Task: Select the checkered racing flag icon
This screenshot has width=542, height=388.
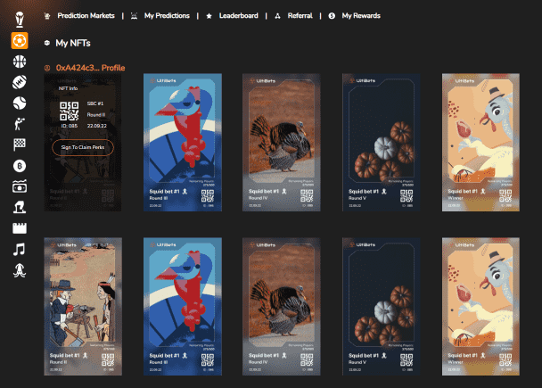Action: coord(20,144)
